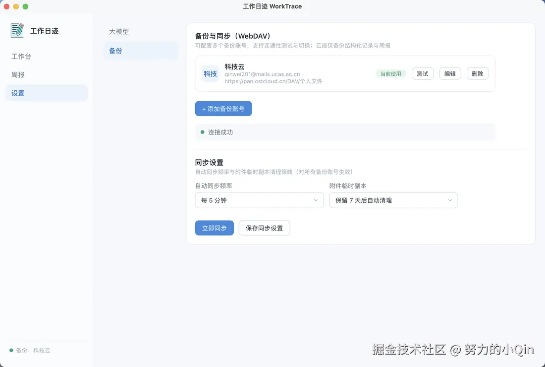Viewport: 545px width, 367px height.
Task: Click the pan.cstcloud.cn WebDAV URL text
Action: pyautogui.click(x=273, y=81)
